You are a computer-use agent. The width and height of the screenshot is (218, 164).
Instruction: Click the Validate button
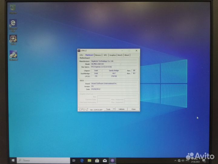[121, 109]
